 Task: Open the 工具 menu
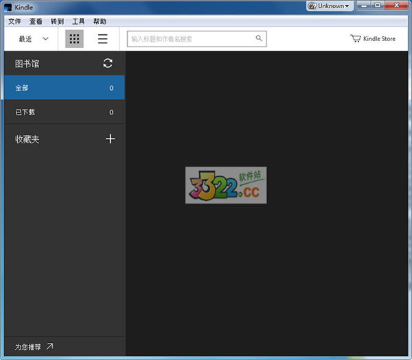coord(78,21)
